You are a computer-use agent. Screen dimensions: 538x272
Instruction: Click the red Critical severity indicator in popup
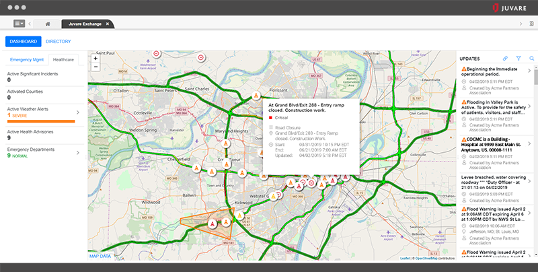270,118
